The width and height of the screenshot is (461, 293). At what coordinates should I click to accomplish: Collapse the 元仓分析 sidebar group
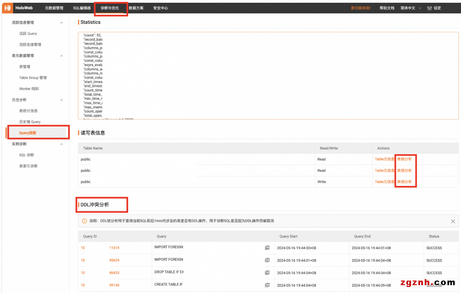pos(62,100)
